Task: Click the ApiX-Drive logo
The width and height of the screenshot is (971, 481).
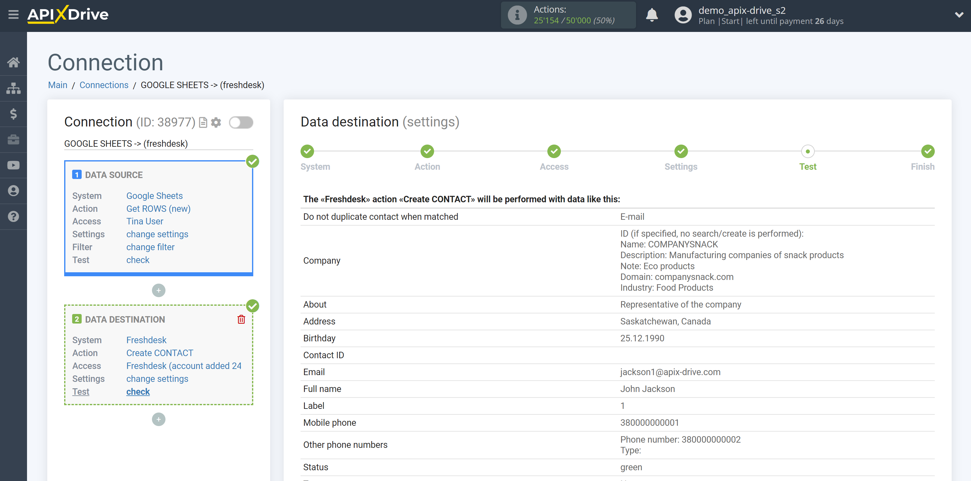Action: (68, 15)
